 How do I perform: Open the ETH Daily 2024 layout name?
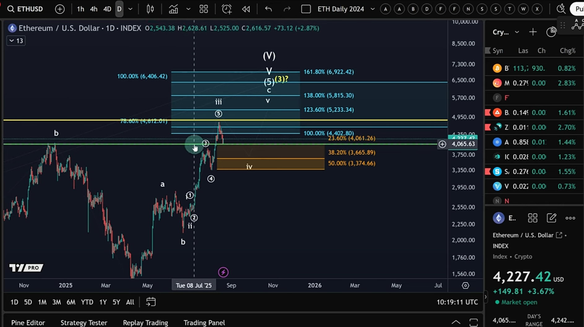point(341,9)
